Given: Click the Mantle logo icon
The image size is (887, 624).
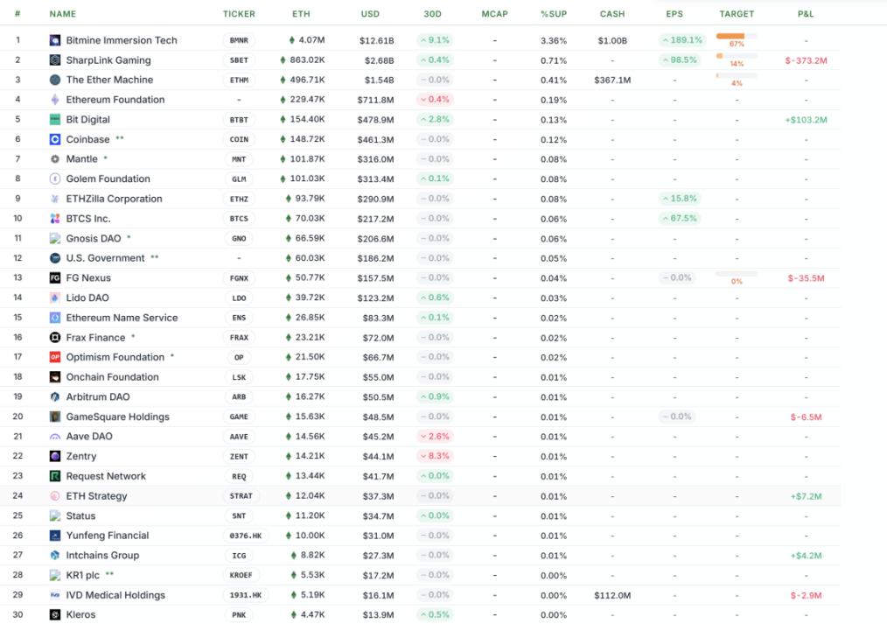Looking at the screenshot, I should tap(55, 159).
